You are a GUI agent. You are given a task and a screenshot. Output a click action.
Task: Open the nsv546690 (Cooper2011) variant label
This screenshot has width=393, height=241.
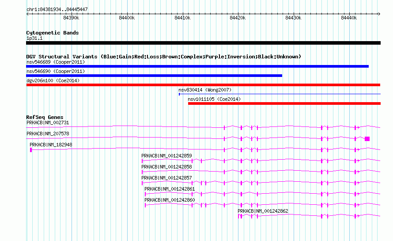pyautogui.click(x=56, y=71)
